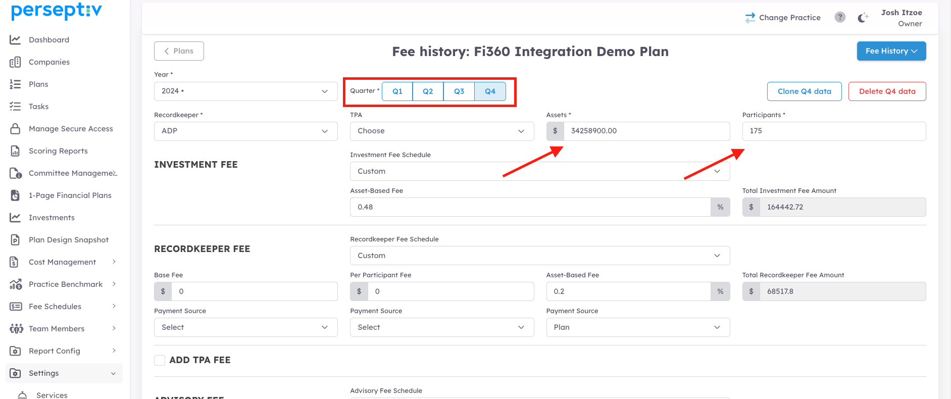Open Investments in the sidebar menu

(x=52, y=218)
